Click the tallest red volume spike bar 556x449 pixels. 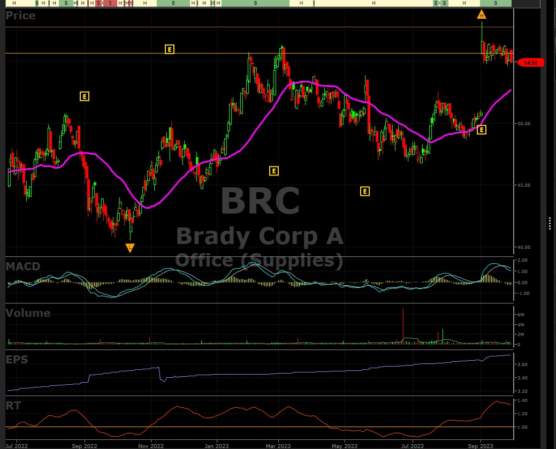[403, 325]
